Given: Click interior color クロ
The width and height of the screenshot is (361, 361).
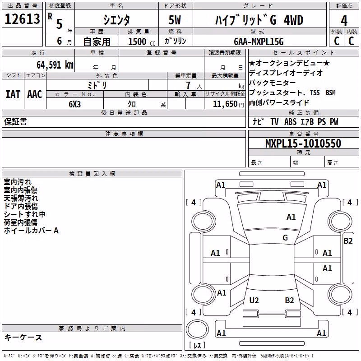Looking at the screenshot, I should (x=132, y=104).
